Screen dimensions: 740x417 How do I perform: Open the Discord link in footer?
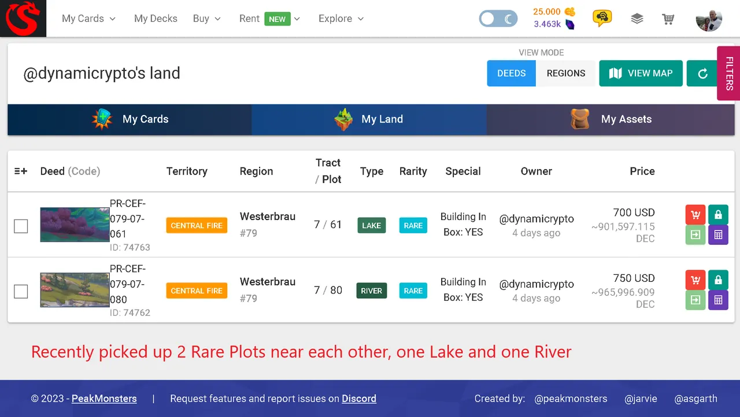pos(359,399)
